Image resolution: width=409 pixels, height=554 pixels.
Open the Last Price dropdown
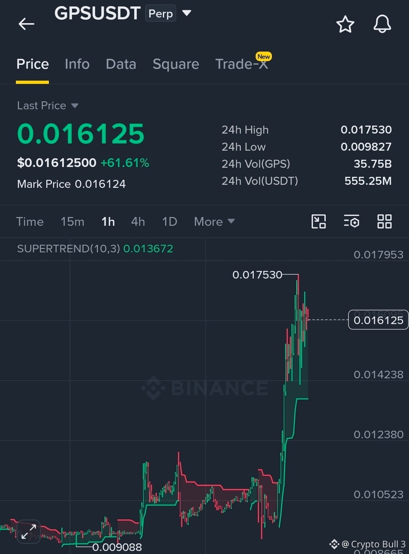[x=48, y=105]
